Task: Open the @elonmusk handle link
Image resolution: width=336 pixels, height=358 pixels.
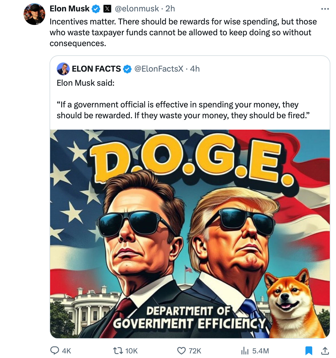Action: click(x=137, y=9)
